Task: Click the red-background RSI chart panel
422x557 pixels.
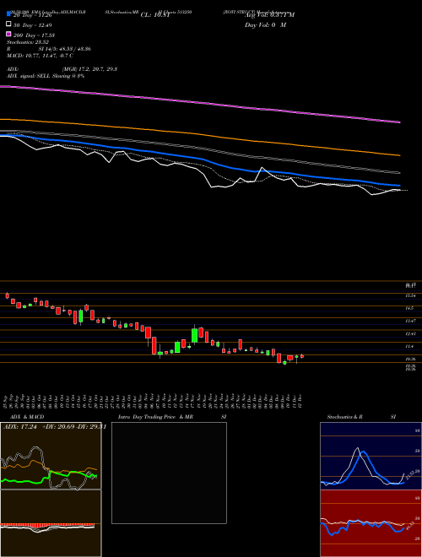Action: click(371, 523)
